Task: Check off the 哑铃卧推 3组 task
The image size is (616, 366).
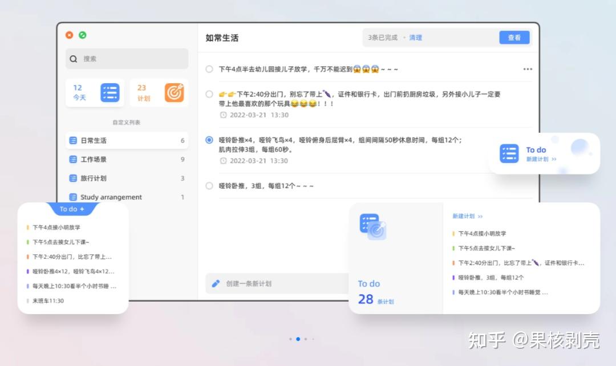Action: coord(209,185)
